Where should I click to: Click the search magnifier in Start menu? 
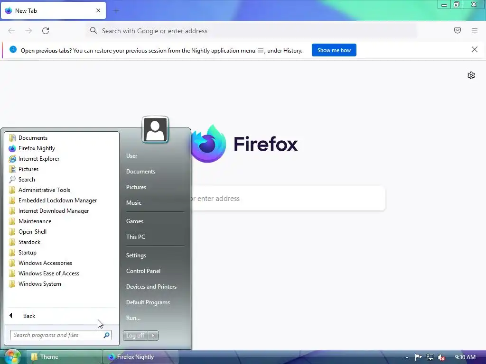(106, 335)
